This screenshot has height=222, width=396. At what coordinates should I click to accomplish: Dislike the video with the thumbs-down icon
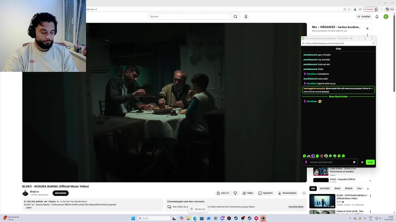click(x=235, y=193)
